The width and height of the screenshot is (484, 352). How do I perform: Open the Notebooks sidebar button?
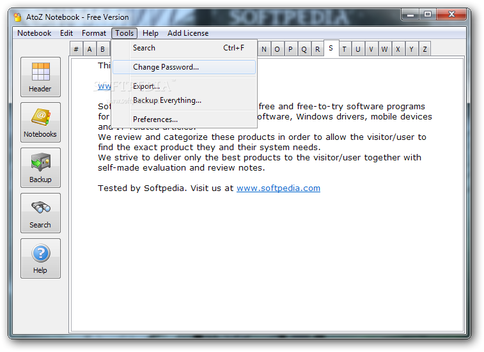(40, 122)
